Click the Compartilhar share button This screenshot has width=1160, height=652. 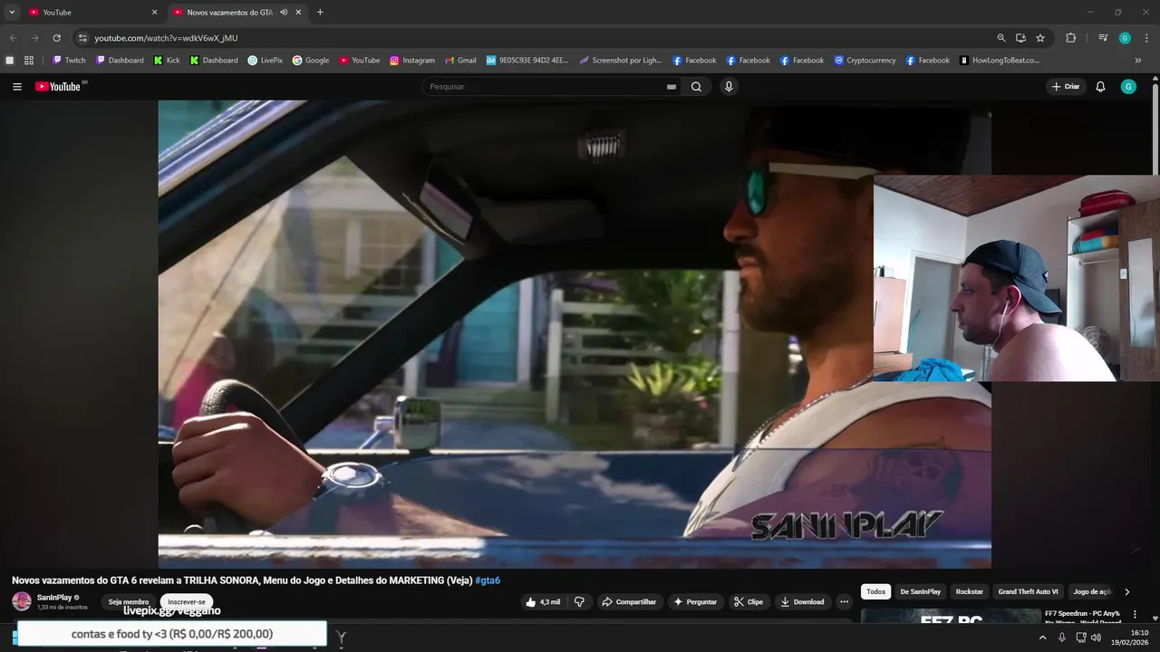click(629, 602)
